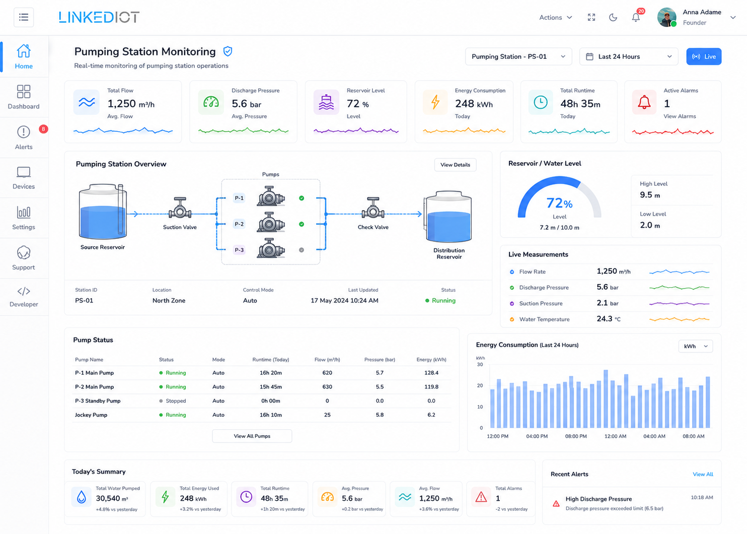Screen dimensions: 747x534
Task: Toggle fullscreen mode icon
Action: pyautogui.click(x=591, y=17)
